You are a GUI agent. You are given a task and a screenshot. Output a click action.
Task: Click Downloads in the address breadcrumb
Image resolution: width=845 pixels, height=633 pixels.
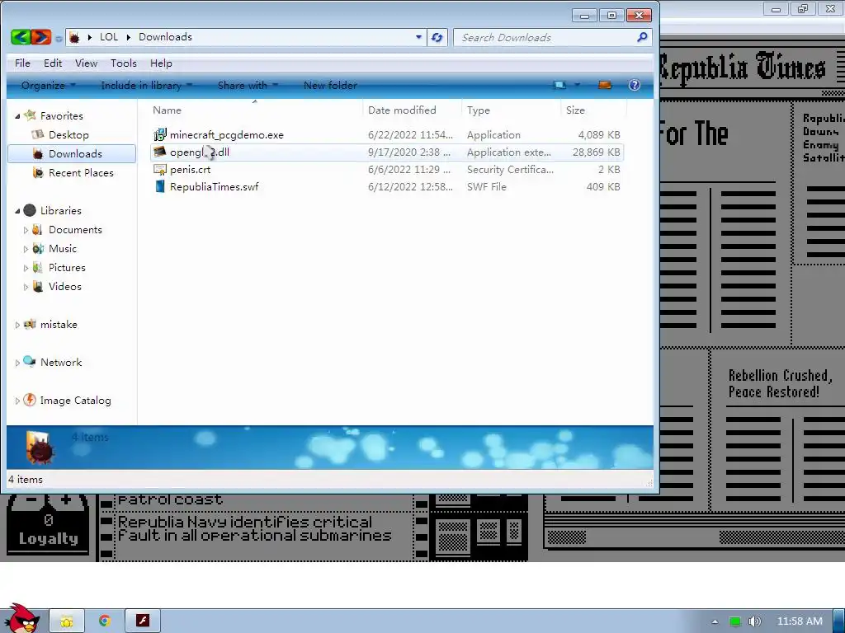coord(165,37)
